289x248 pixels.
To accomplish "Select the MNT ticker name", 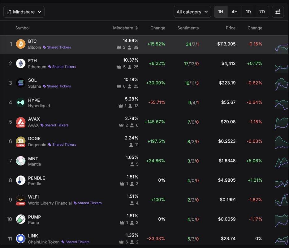I will (33, 159).
